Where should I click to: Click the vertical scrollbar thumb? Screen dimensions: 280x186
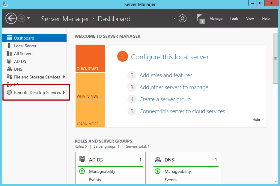point(275,58)
